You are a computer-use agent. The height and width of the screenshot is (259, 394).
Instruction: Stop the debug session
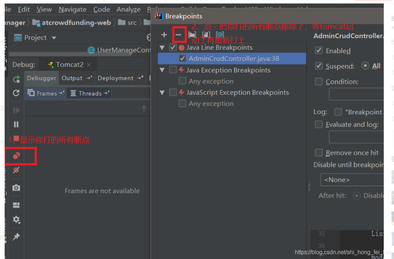16,138
